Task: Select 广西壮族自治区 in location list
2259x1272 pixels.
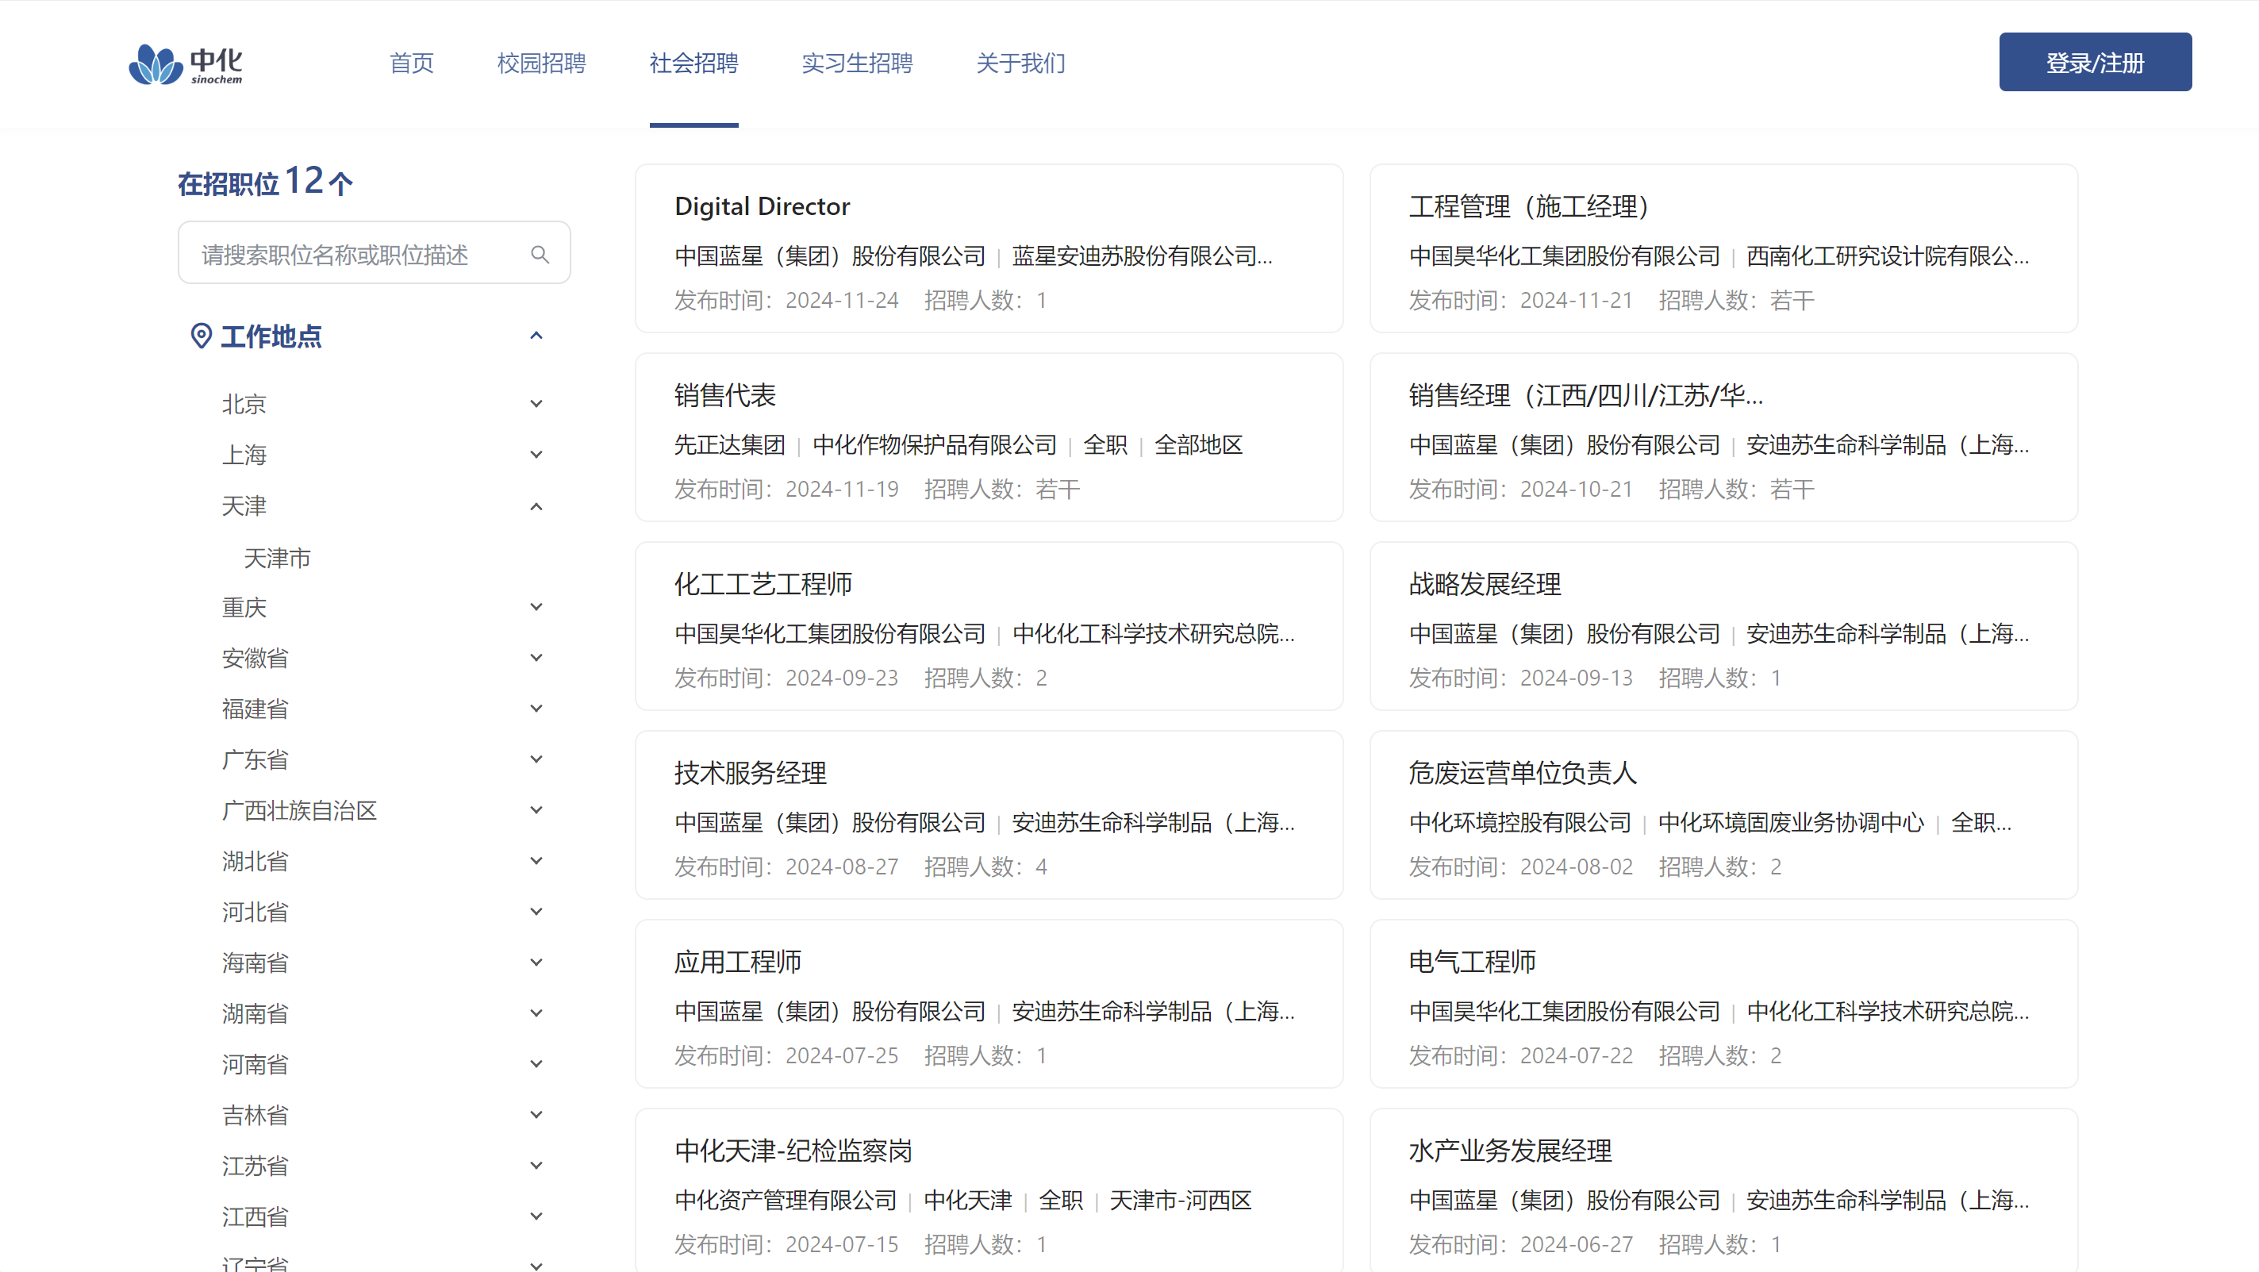Action: pos(299,810)
